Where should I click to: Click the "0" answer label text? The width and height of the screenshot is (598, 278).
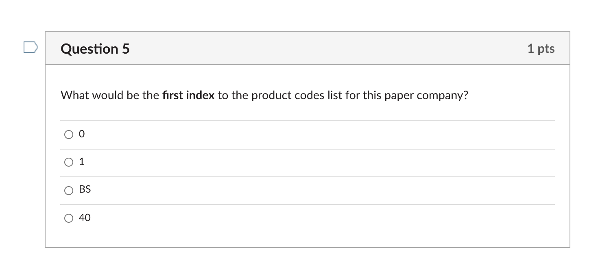click(82, 134)
